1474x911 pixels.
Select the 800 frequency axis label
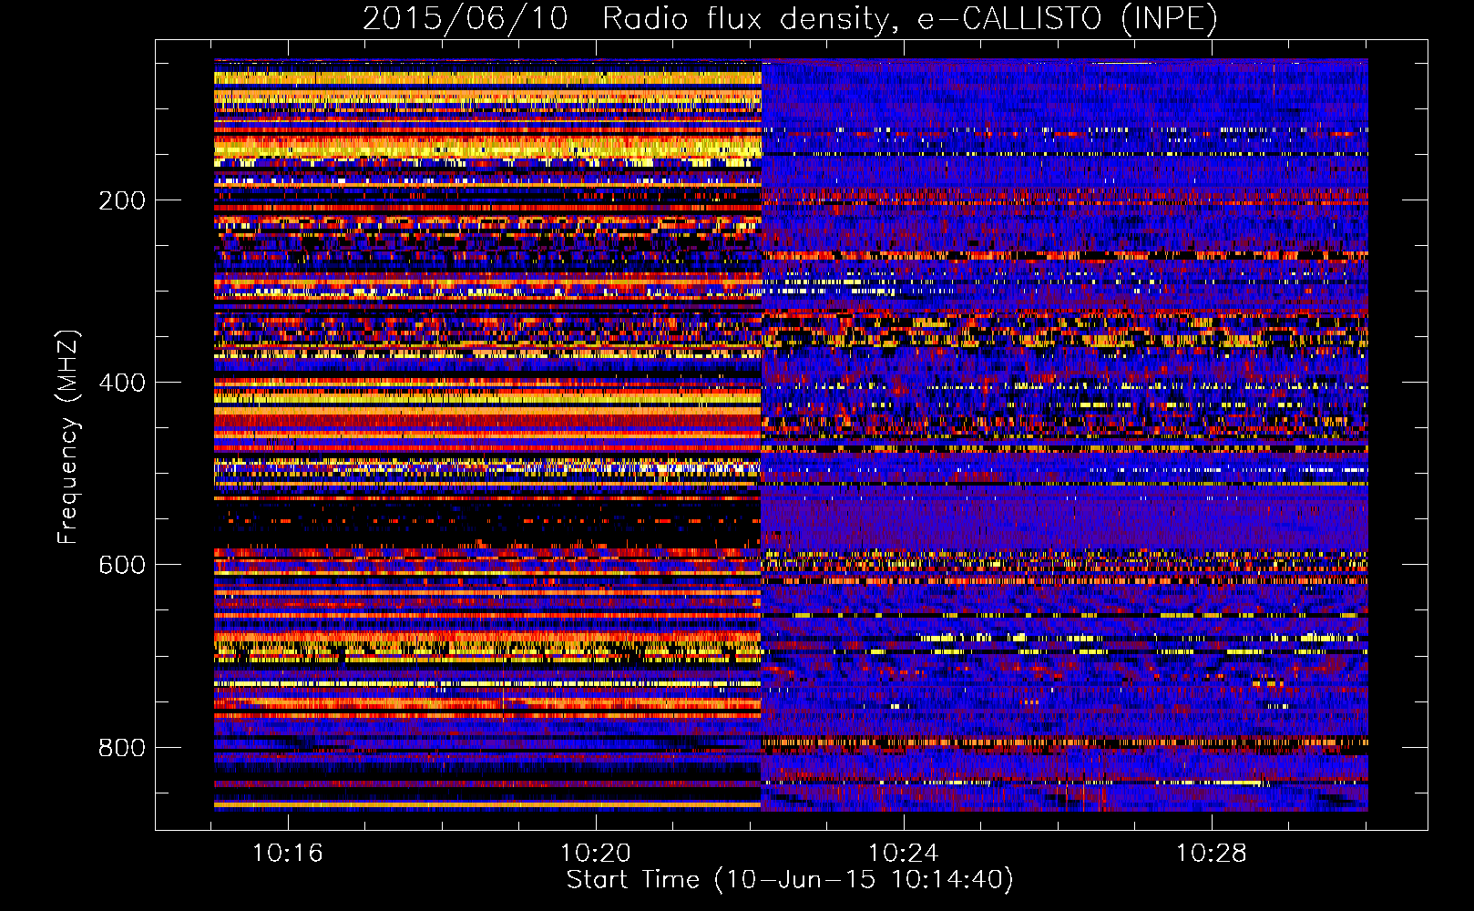[x=122, y=748]
